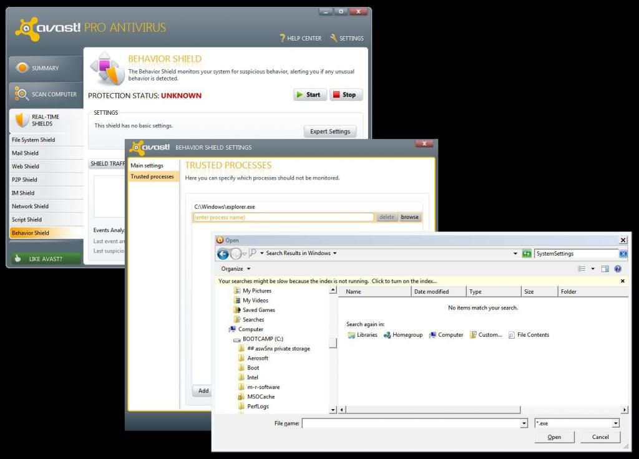The height and width of the screenshot is (459, 639).
Task: Search again in Libraries
Action: [363, 335]
